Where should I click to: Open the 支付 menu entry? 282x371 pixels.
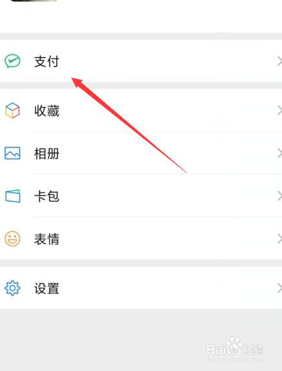(x=141, y=61)
